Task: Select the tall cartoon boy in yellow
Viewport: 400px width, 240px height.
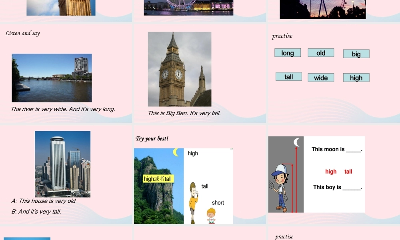Action: click(x=194, y=202)
